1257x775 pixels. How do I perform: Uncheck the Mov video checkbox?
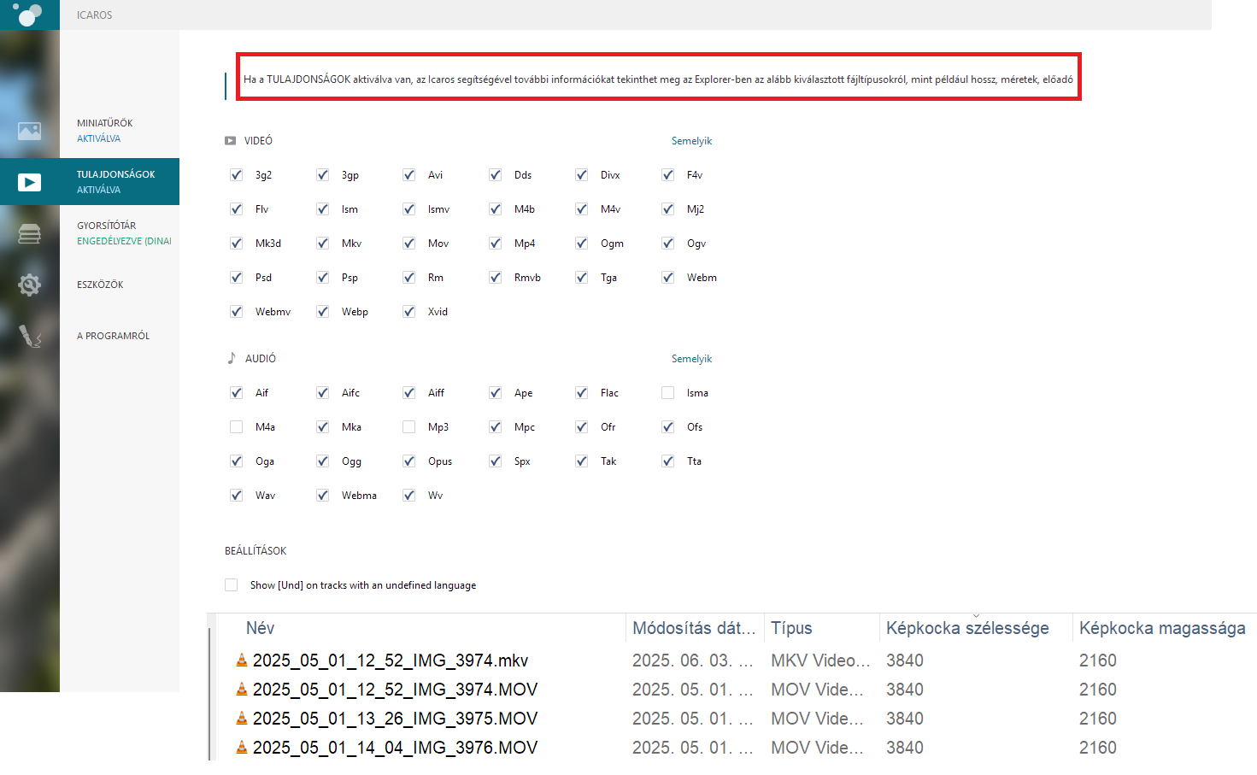pos(409,244)
